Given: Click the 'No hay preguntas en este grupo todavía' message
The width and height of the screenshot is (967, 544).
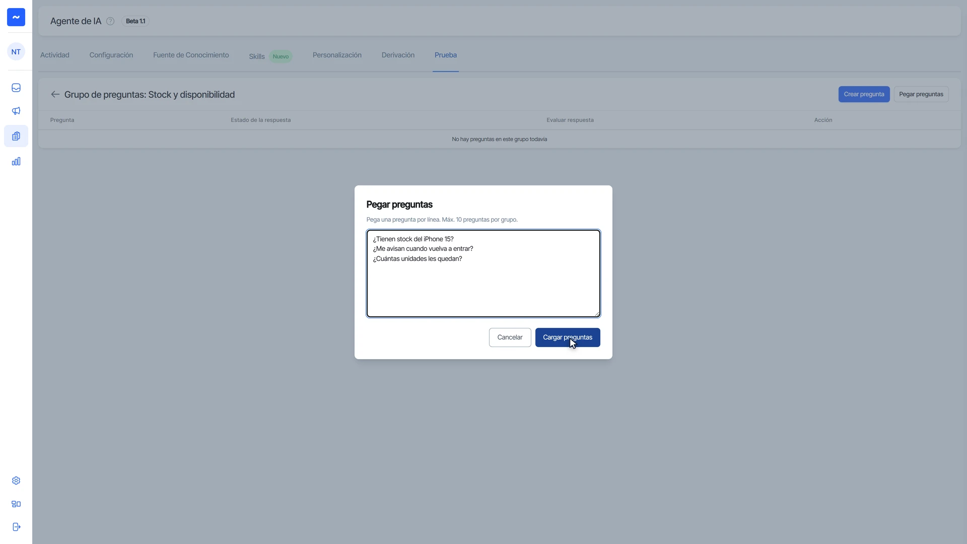Looking at the screenshot, I should point(499,139).
